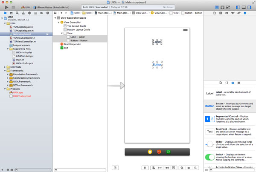Open the related items menu

(x=55, y=13)
